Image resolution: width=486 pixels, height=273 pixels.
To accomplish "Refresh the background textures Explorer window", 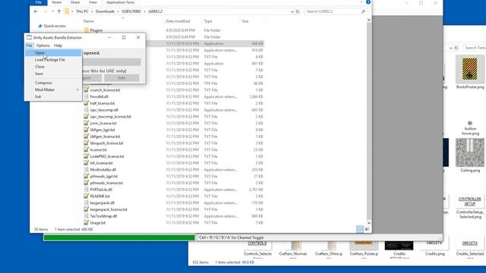I will tap(456, 48).
